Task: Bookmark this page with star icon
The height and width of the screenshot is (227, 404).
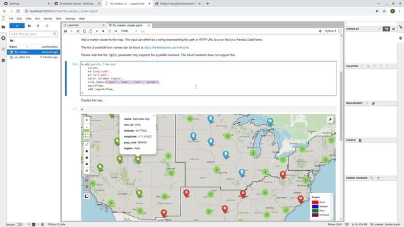Action: (x=384, y=11)
